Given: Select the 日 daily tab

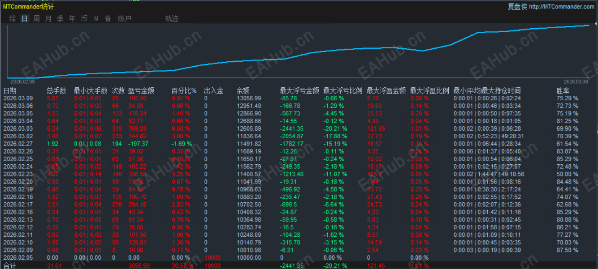Looking at the screenshot, I should pos(24,18).
